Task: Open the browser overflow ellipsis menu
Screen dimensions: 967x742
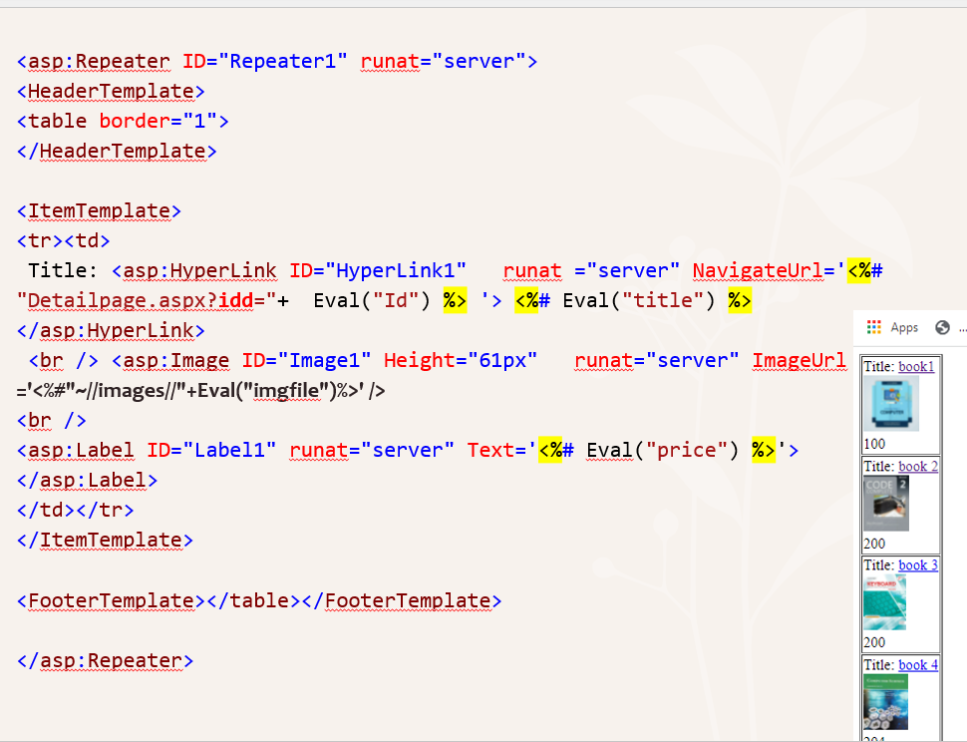Action: click(961, 327)
